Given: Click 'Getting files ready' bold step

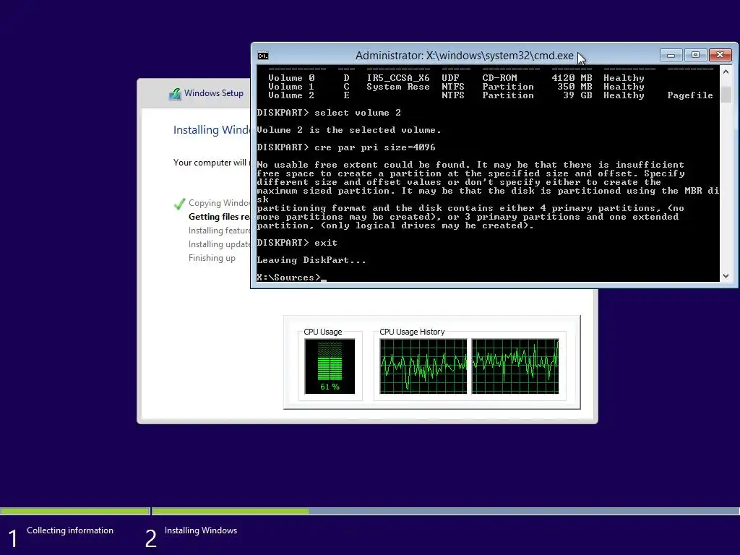Looking at the screenshot, I should tap(220, 217).
